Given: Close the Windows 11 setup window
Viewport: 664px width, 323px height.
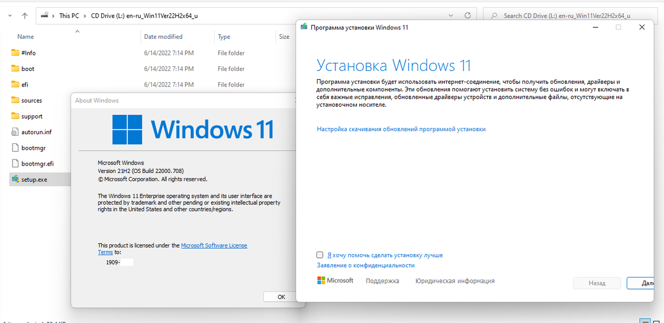Looking at the screenshot, I should click(642, 27).
